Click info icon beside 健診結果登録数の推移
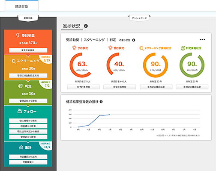Screen dimensions: 216x171 (x=101, y=102)
